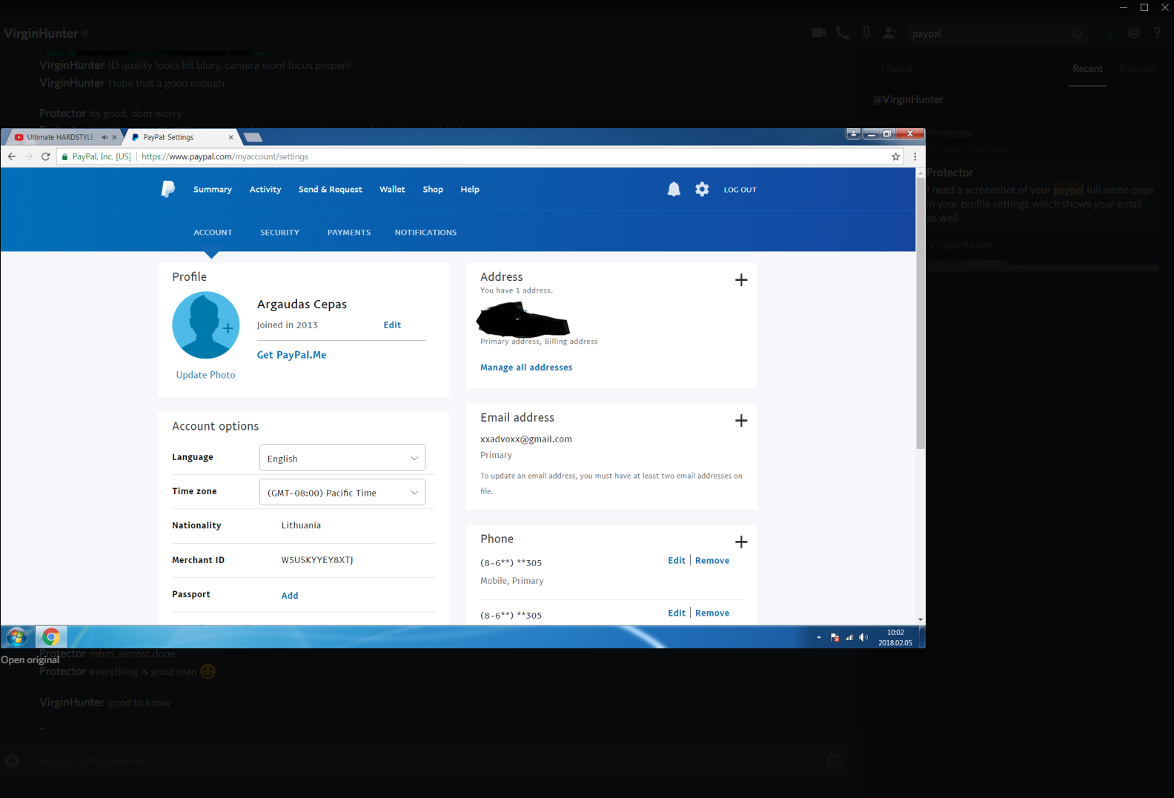1174x798 pixels.
Task: Start a voice call in Discord header
Action: point(843,33)
